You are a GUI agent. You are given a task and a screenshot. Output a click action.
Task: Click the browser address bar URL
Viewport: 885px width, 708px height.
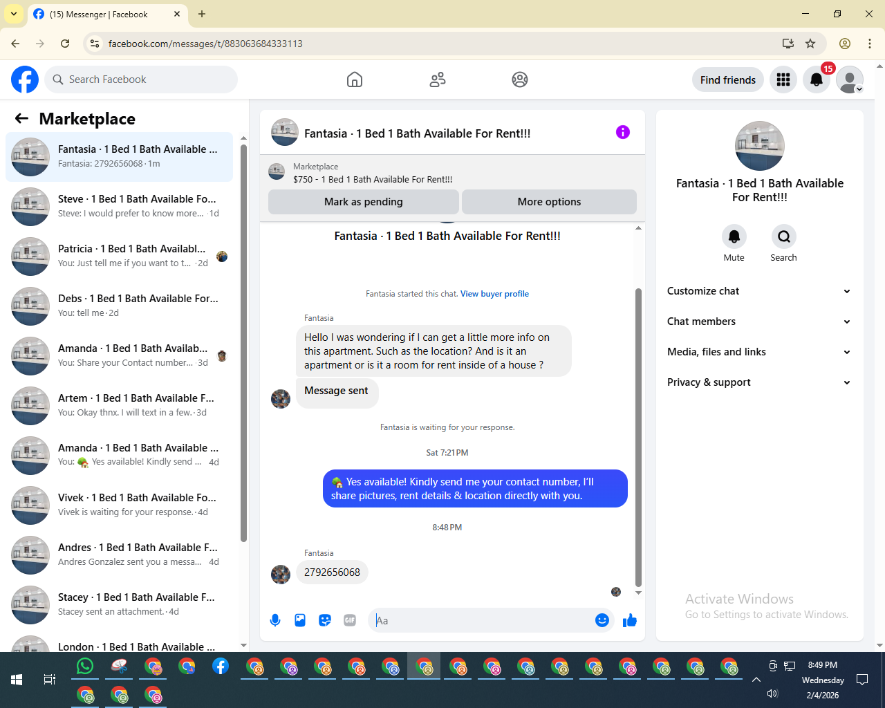(205, 44)
